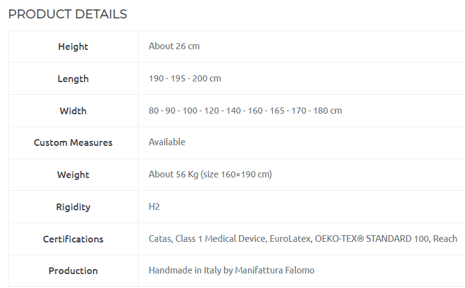
Task: Click the Weight row label
Action: point(73,175)
